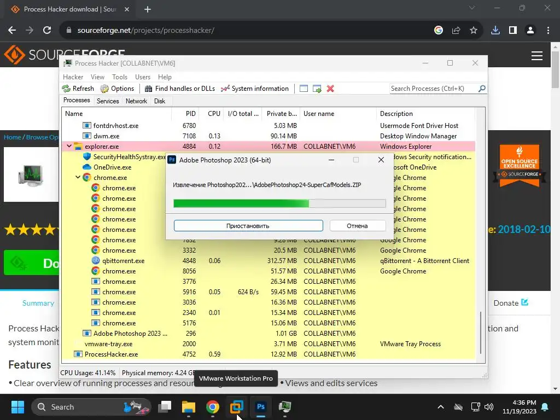The image size is (560, 420).
Task: Sort by the CPU column header
Action: [211, 114]
